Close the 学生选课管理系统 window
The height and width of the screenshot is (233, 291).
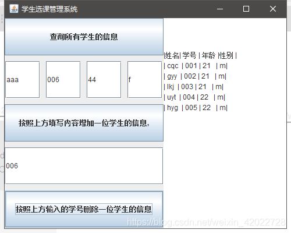click(x=273, y=9)
